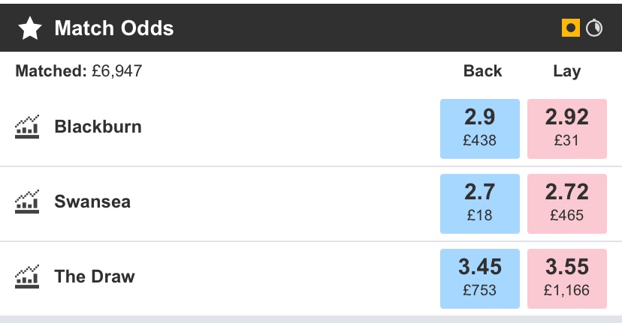Select The Draw runner name
Viewport: 622px width, 323px height.
pos(95,277)
